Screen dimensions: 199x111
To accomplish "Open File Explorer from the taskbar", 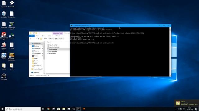I will [63, 109].
